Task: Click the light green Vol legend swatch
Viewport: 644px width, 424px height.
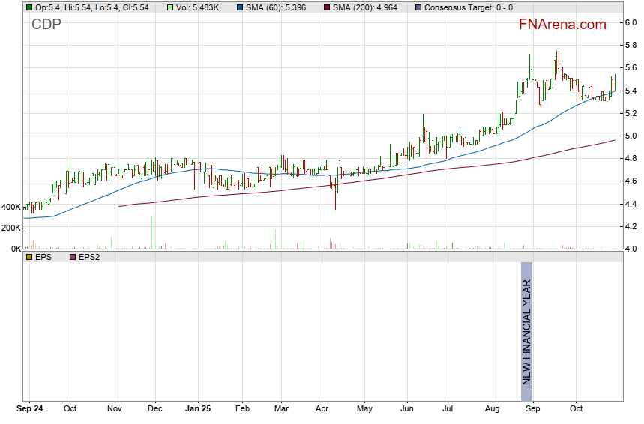Action: [x=170, y=7]
